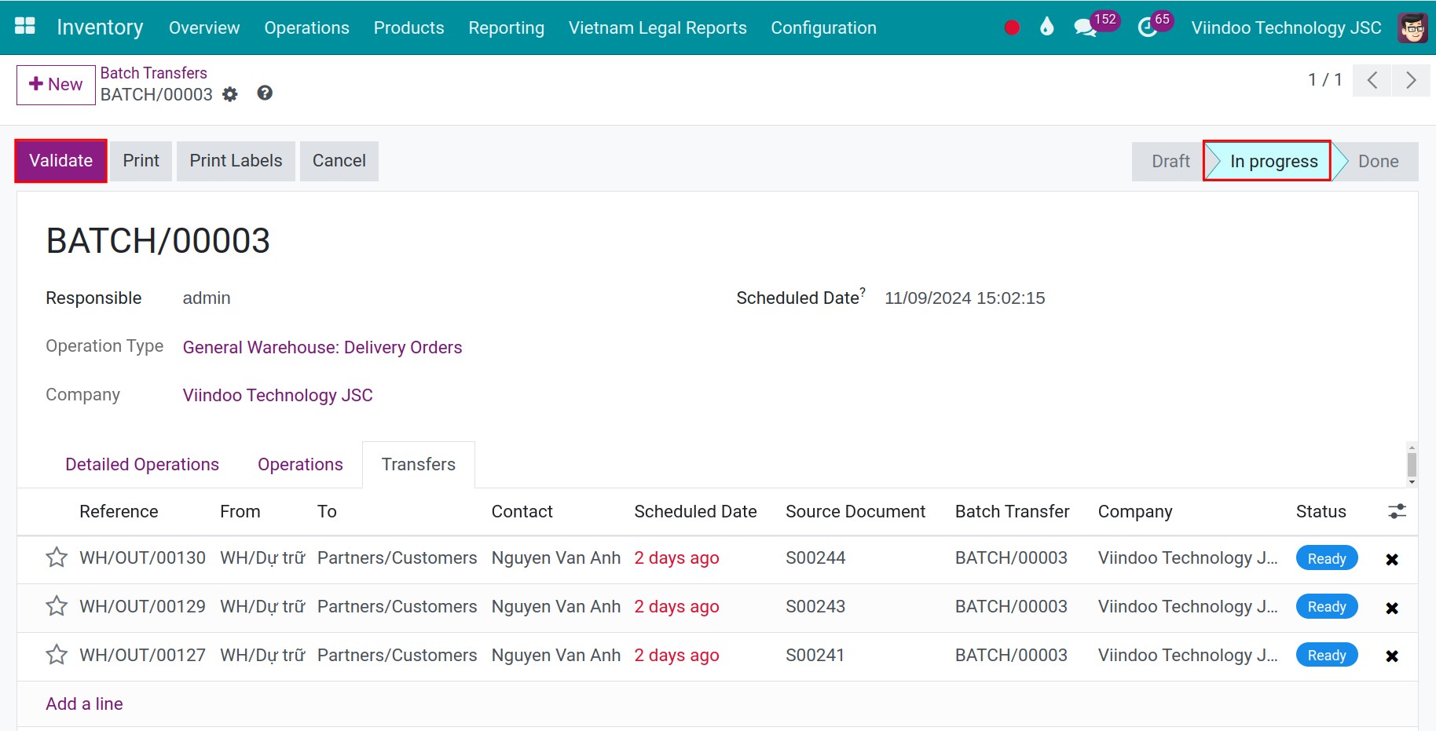Star the WH/OUT/00129 transfer

[x=57, y=606]
